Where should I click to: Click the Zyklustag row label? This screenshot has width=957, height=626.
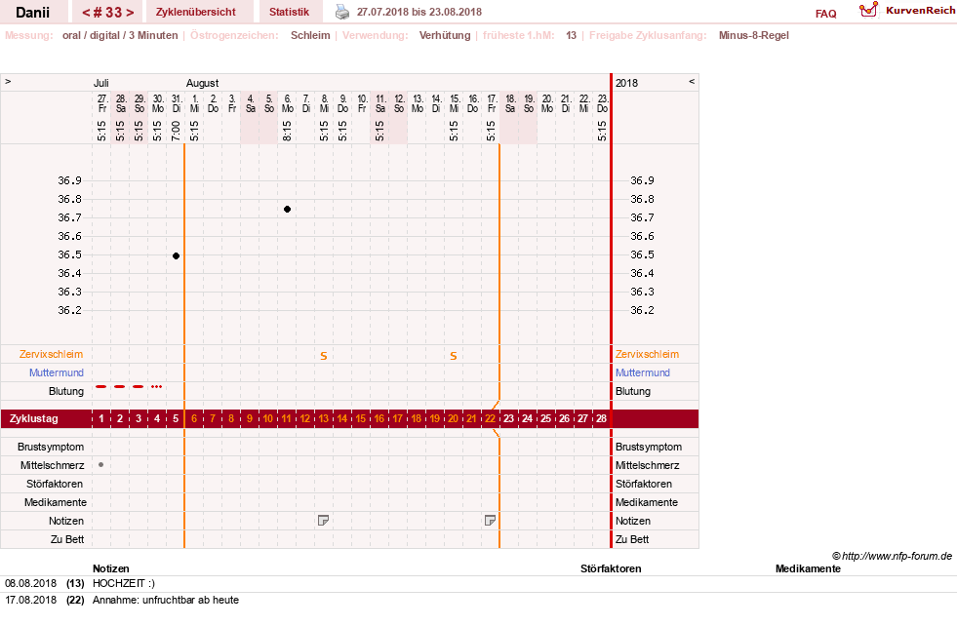33,418
